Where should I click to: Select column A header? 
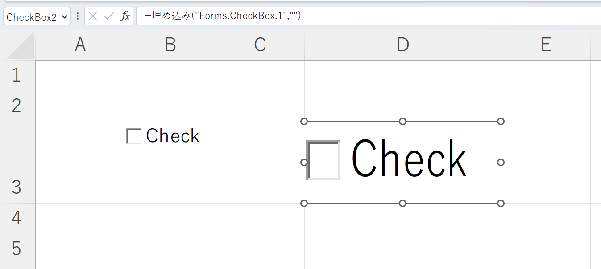80,45
